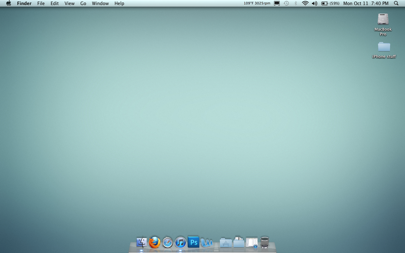
Task: Click the temperature and fan speed readout
Action: click(x=257, y=3)
